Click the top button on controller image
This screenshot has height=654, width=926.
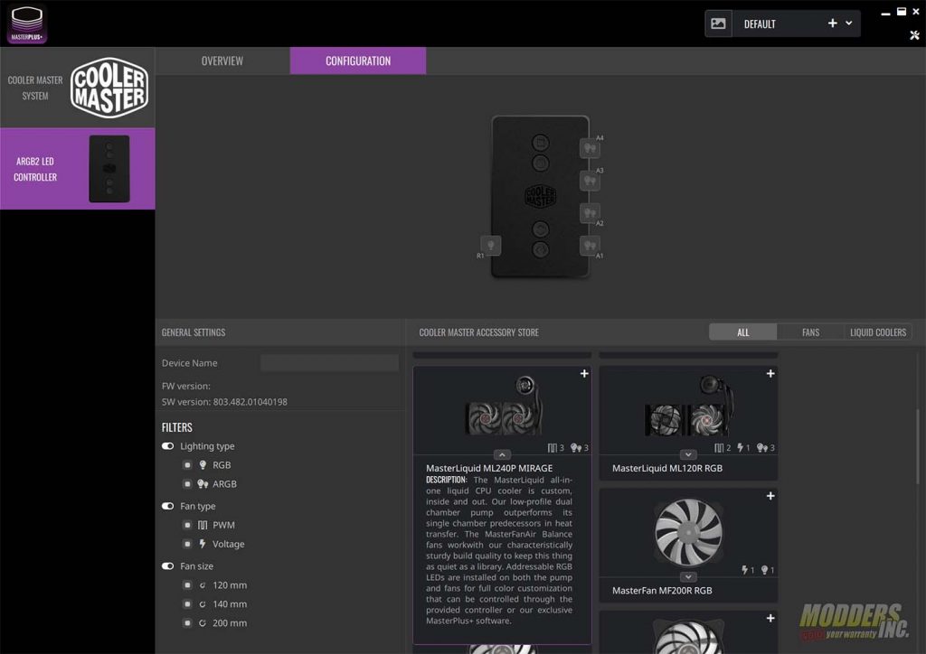[541, 143]
